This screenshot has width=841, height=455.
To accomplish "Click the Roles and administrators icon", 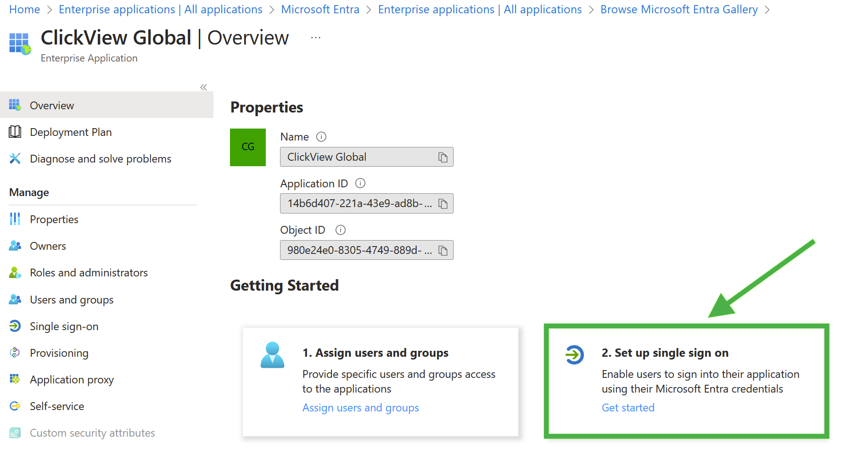I will click(15, 272).
